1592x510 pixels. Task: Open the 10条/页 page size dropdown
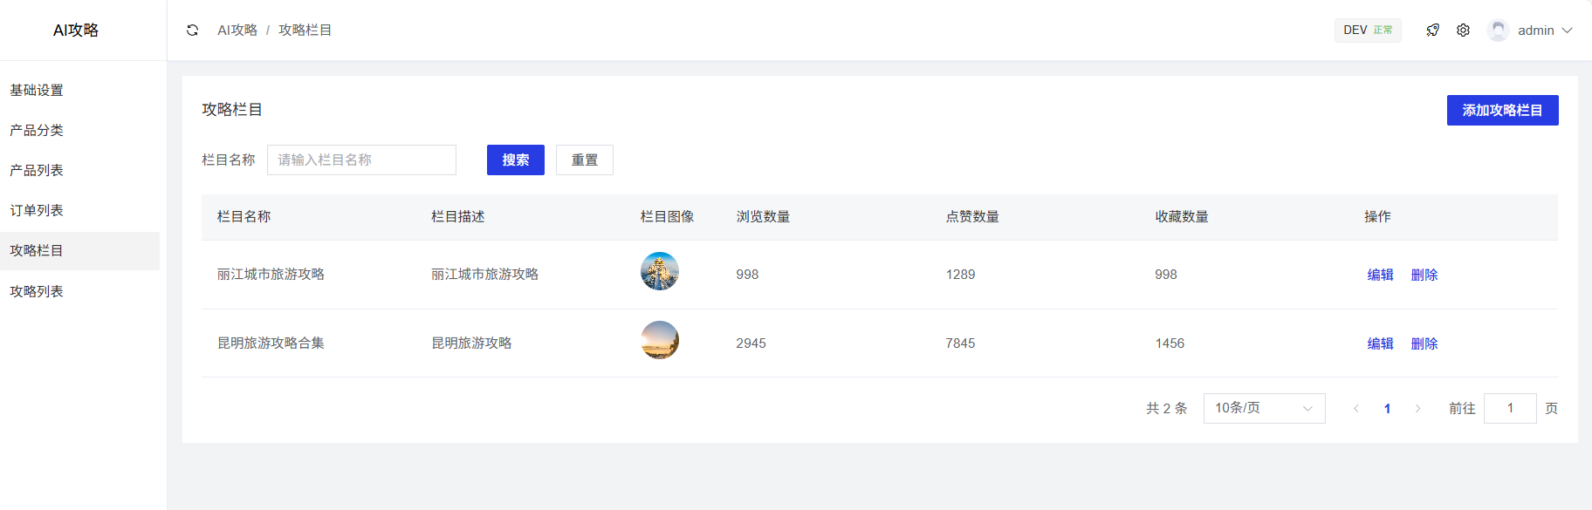pos(1263,408)
